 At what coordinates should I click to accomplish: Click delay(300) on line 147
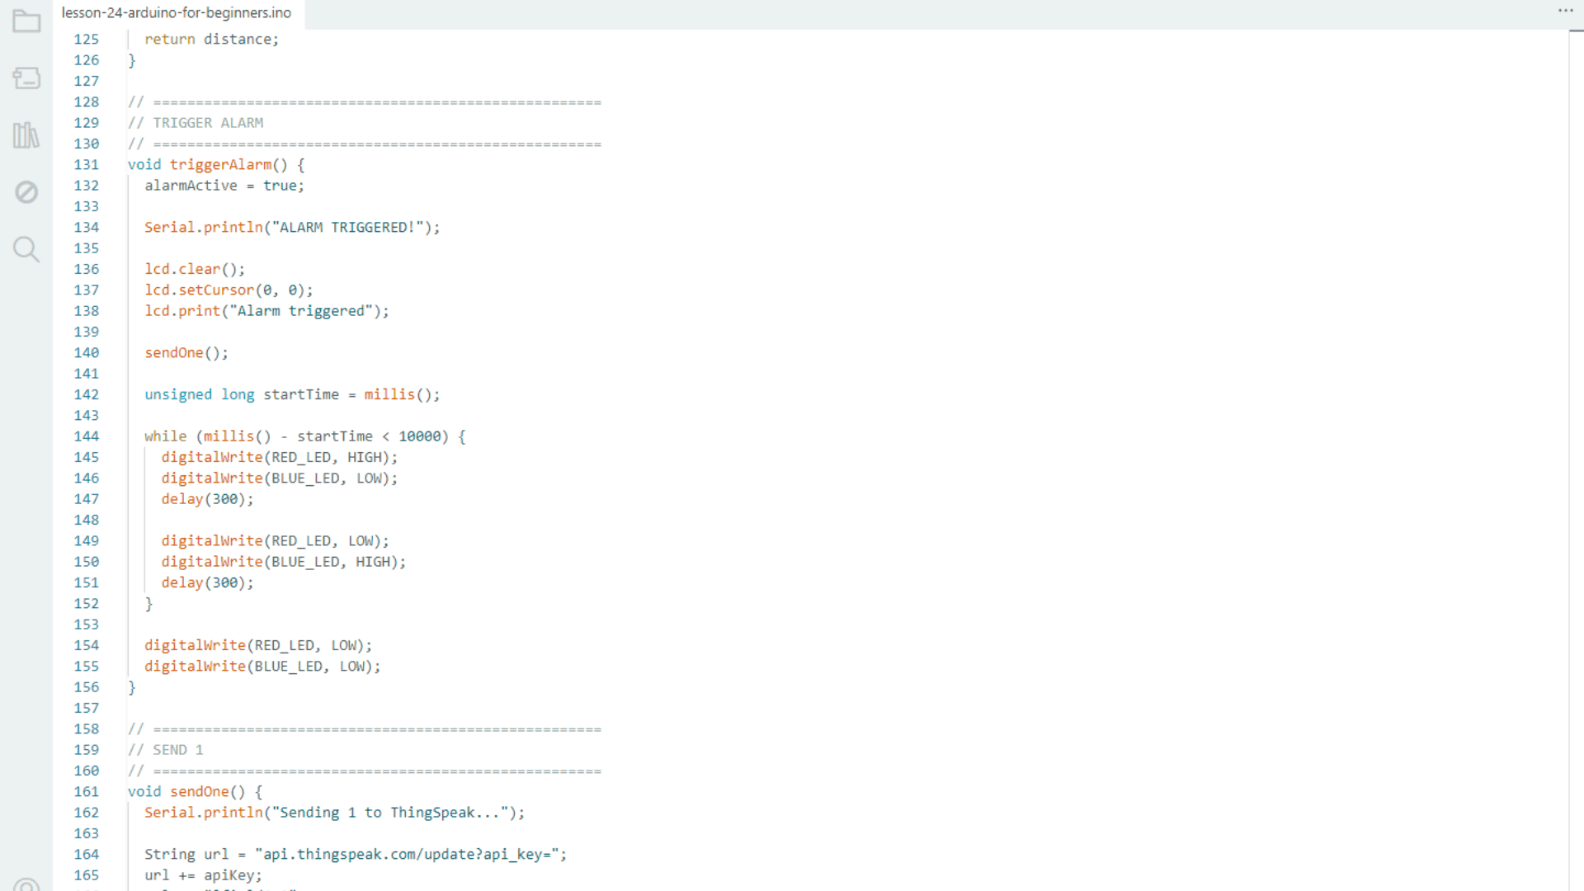click(x=207, y=499)
